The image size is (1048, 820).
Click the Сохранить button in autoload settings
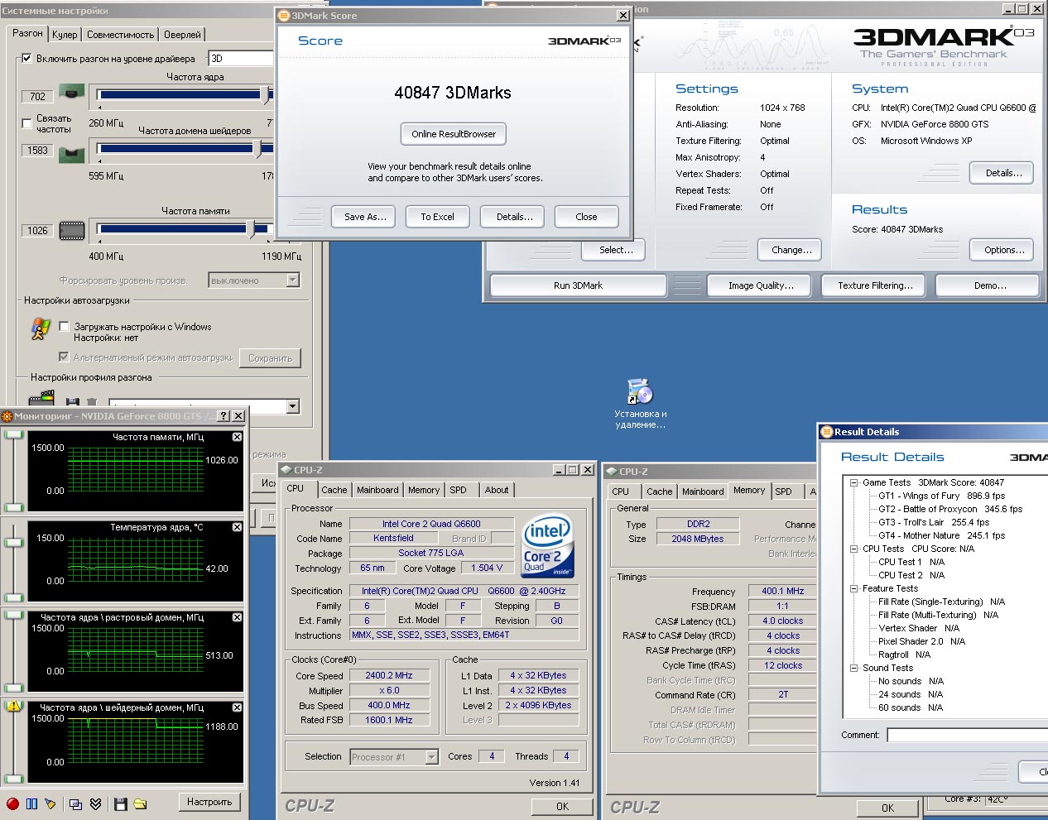tap(271, 358)
